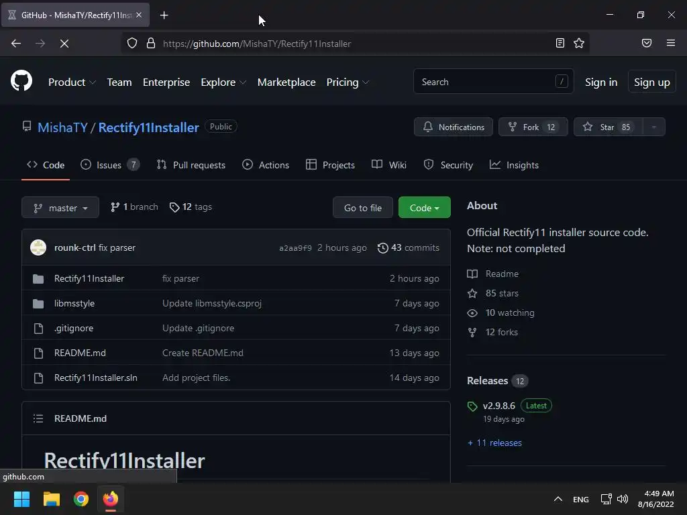Open Firefox hamburger application menu

[x=670, y=43]
